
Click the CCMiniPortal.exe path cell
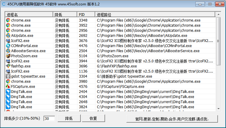pyautogui.click(x=144, y=46)
